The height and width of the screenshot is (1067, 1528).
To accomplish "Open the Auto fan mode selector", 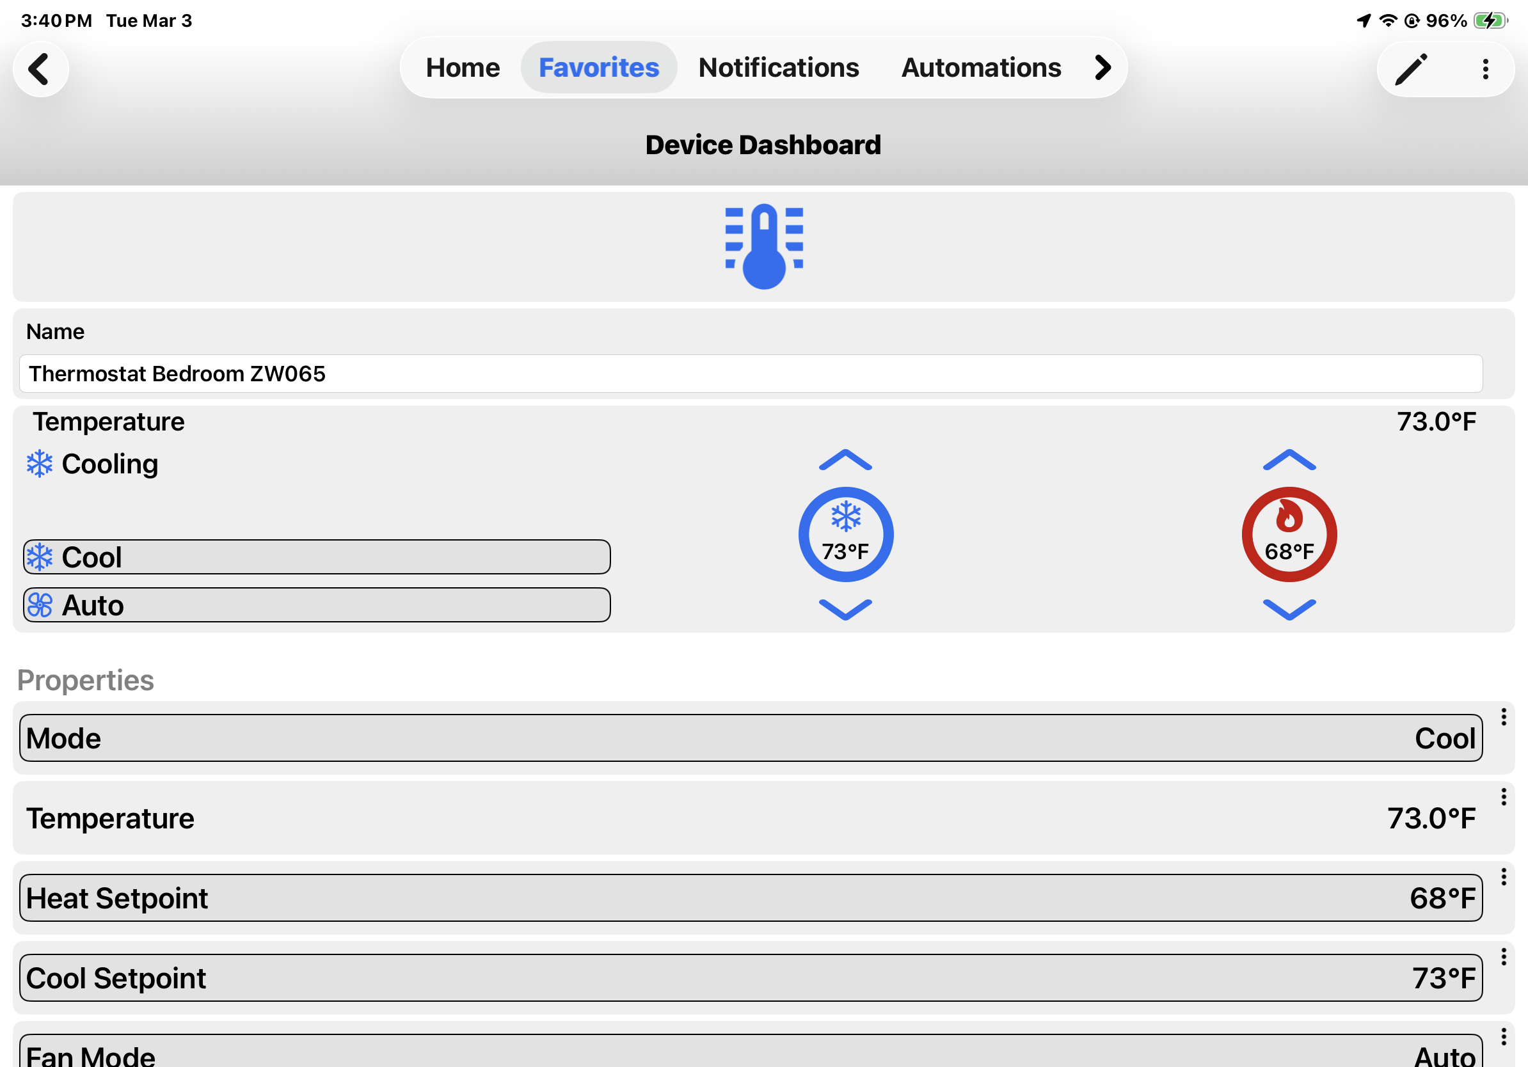I will pos(317,605).
